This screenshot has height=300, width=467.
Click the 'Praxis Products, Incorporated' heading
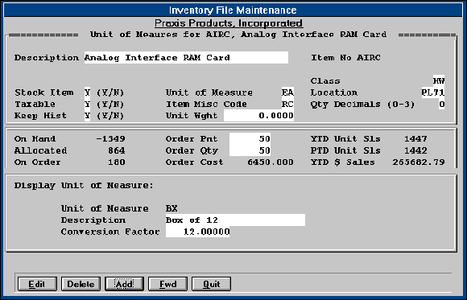[x=229, y=23]
